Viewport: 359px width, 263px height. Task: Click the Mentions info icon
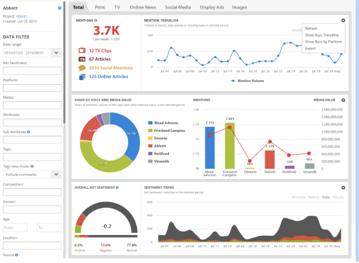(96, 20)
